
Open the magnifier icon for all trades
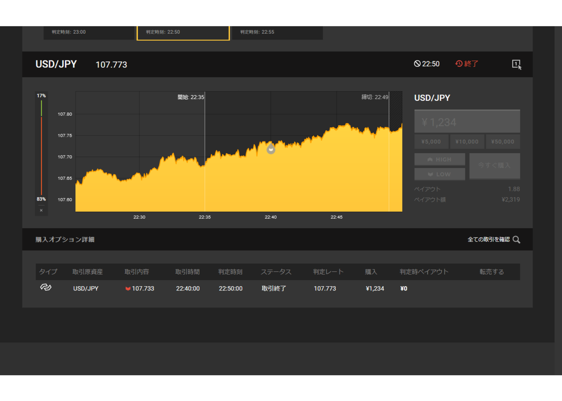[x=517, y=239]
